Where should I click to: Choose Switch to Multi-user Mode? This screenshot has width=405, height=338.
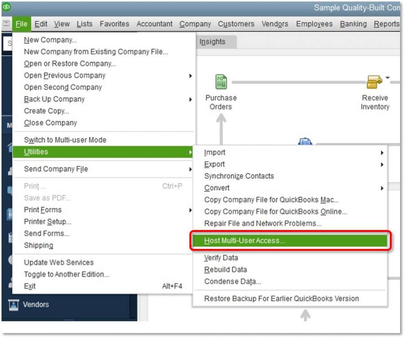(x=65, y=140)
